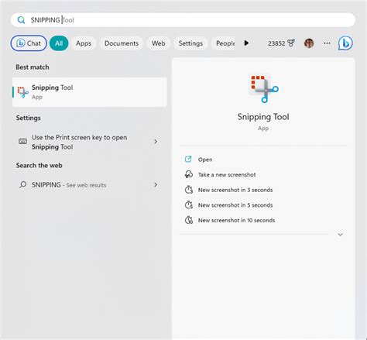Click the Take a new screenshot icon
Image resolution: width=367 pixels, height=340 pixels.
188,175
